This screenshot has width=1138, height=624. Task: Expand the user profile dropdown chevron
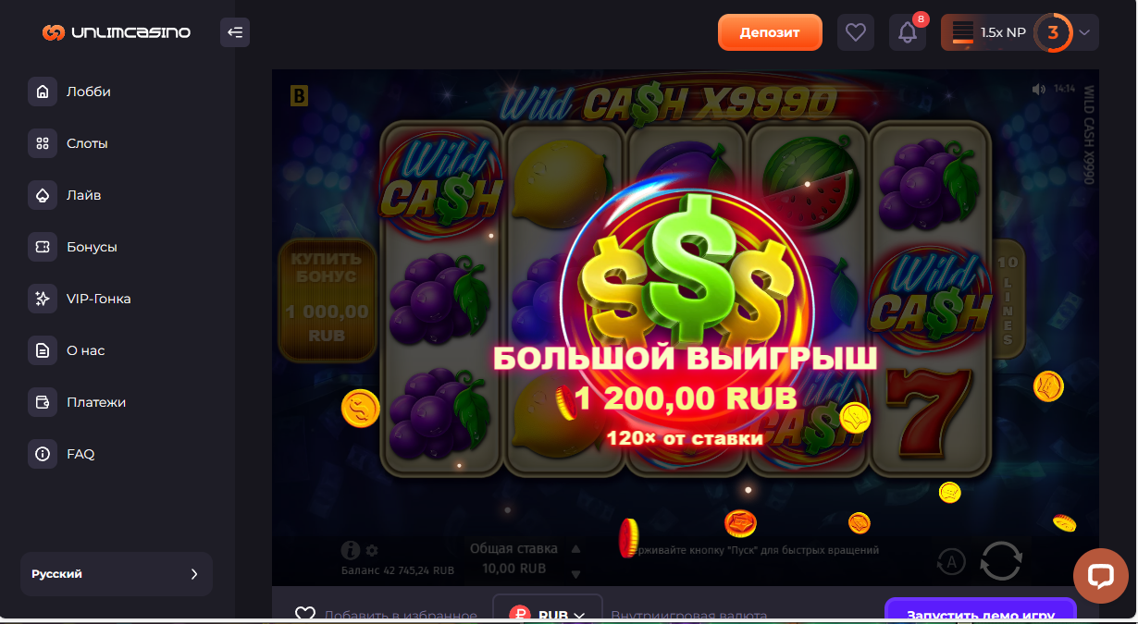pyautogui.click(x=1085, y=32)
